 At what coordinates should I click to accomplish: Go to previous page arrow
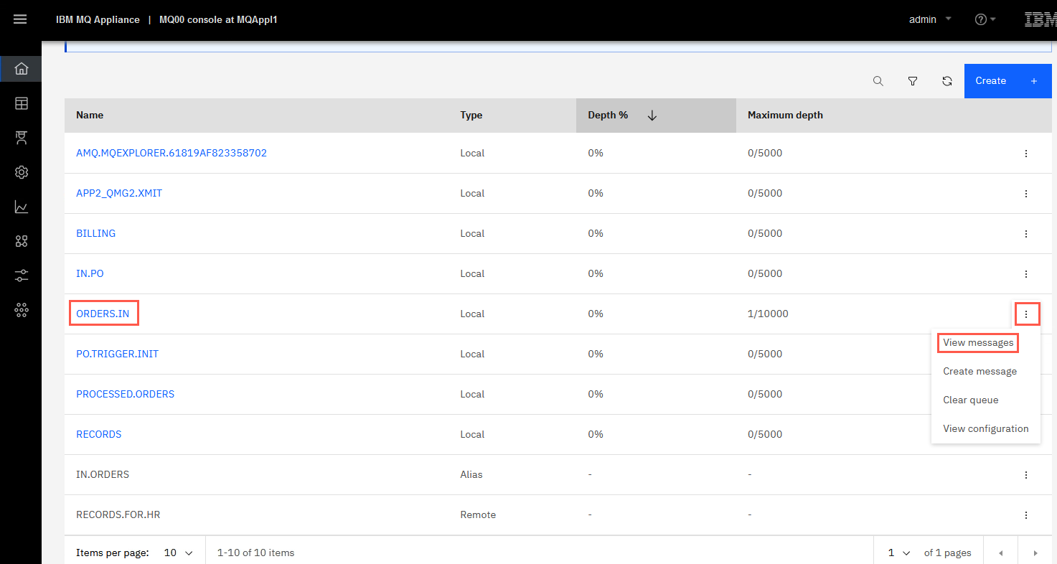point(1000,553)
